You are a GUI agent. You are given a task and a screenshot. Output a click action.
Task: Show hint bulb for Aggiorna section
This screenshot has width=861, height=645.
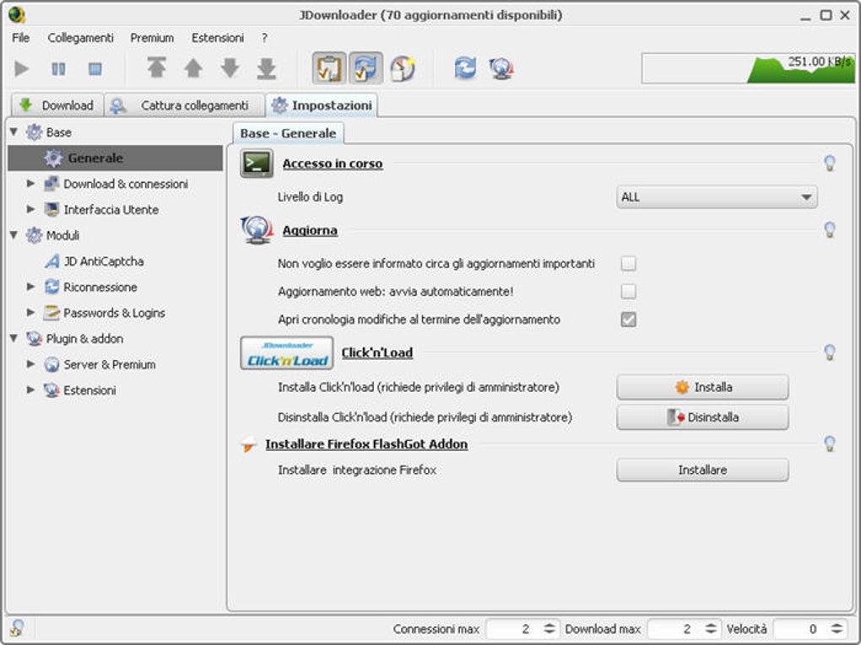[x=830, y=230]
